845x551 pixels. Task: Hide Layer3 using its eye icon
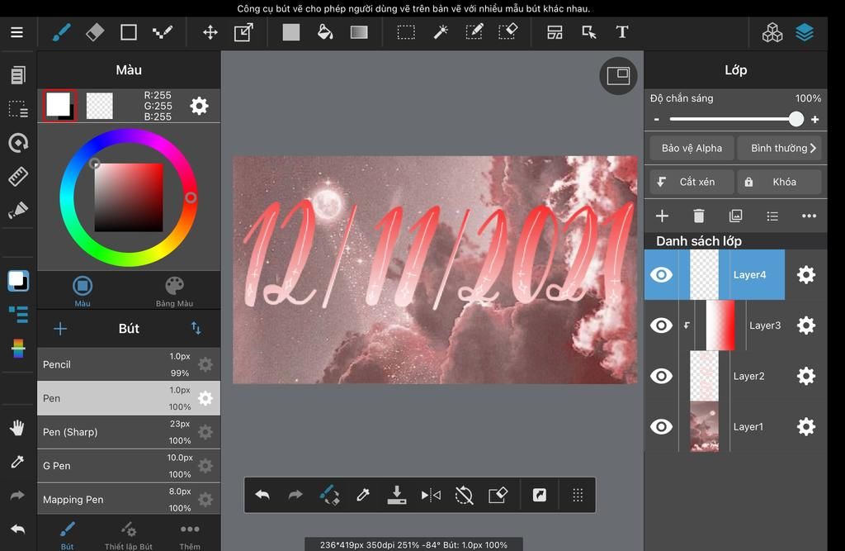pyautogui.click(x=661, y=325)
